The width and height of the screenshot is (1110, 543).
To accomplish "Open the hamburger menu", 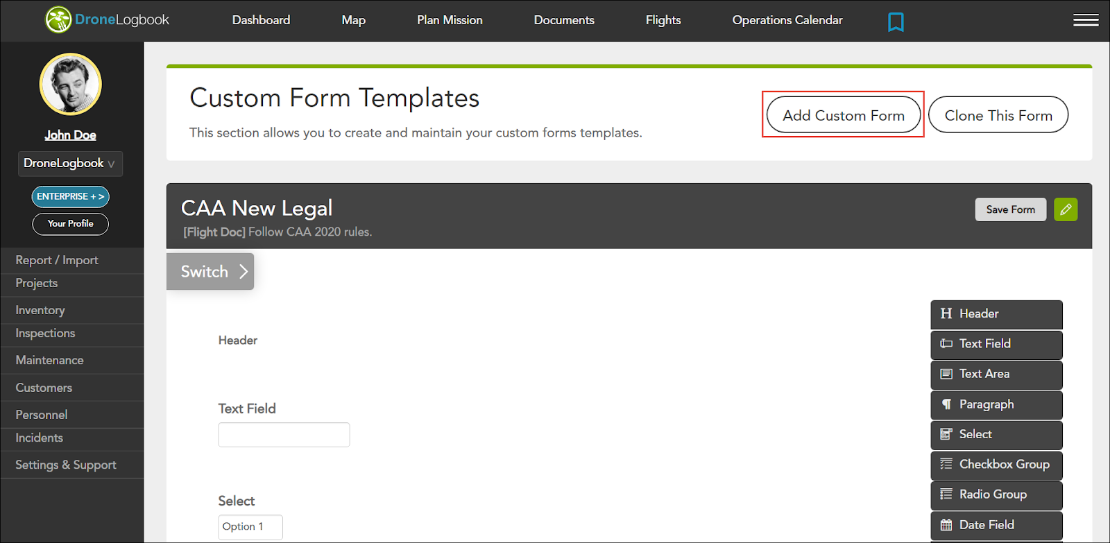I will 1086,20.
